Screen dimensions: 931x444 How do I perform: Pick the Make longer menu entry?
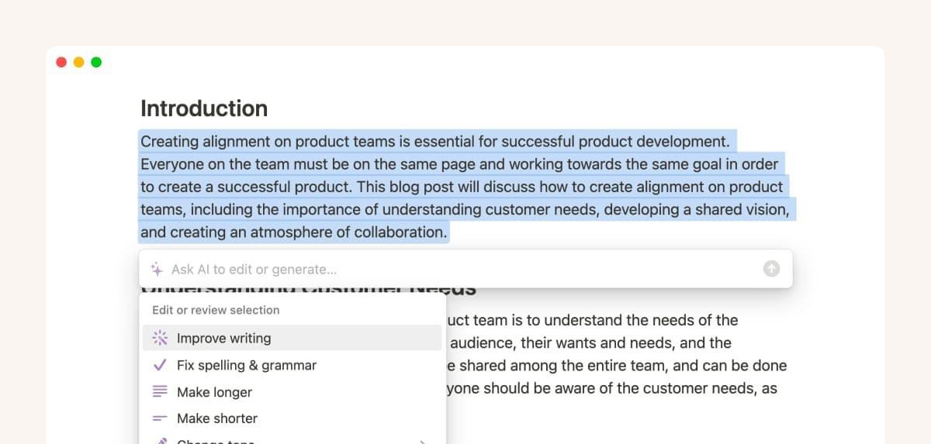214,392
